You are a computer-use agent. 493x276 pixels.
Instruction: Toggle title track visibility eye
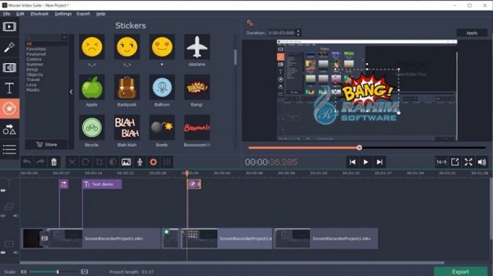click(3, 190)
